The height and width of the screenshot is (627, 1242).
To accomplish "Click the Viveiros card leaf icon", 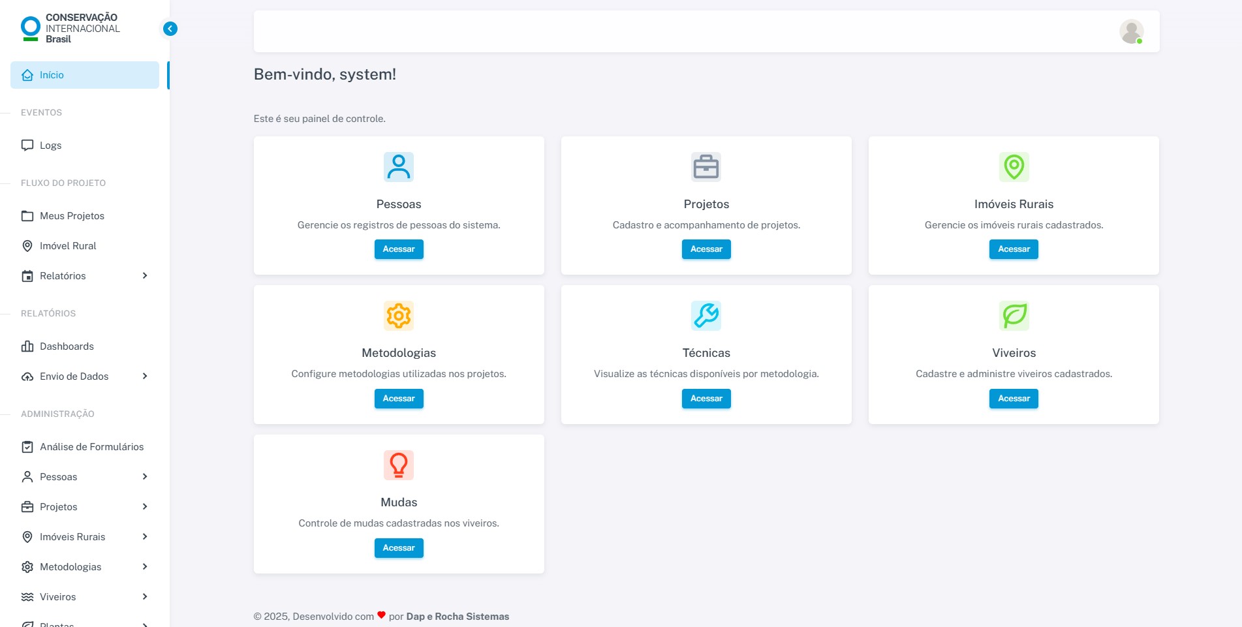I will pos(1014,316).
